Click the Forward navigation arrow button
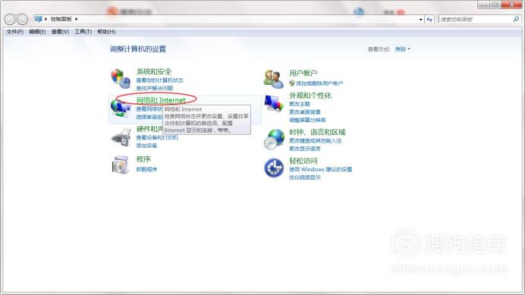This screenshot has height=295, width=525. (x=22, y=20)
